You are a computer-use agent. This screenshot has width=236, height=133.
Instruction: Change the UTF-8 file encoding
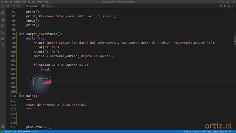pyautogui.click(x=204, y=132)
